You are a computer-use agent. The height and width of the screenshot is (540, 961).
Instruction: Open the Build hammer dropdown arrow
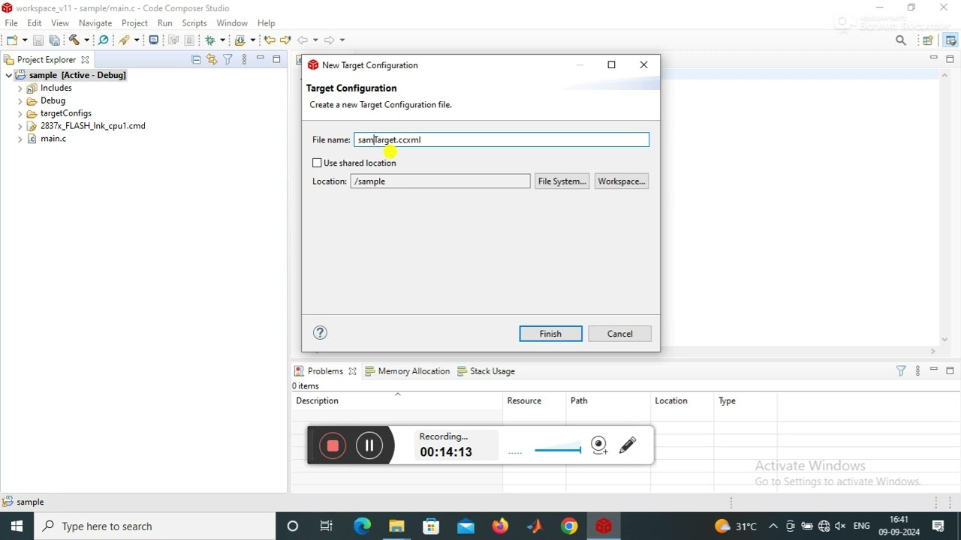(x=86, y=40)
